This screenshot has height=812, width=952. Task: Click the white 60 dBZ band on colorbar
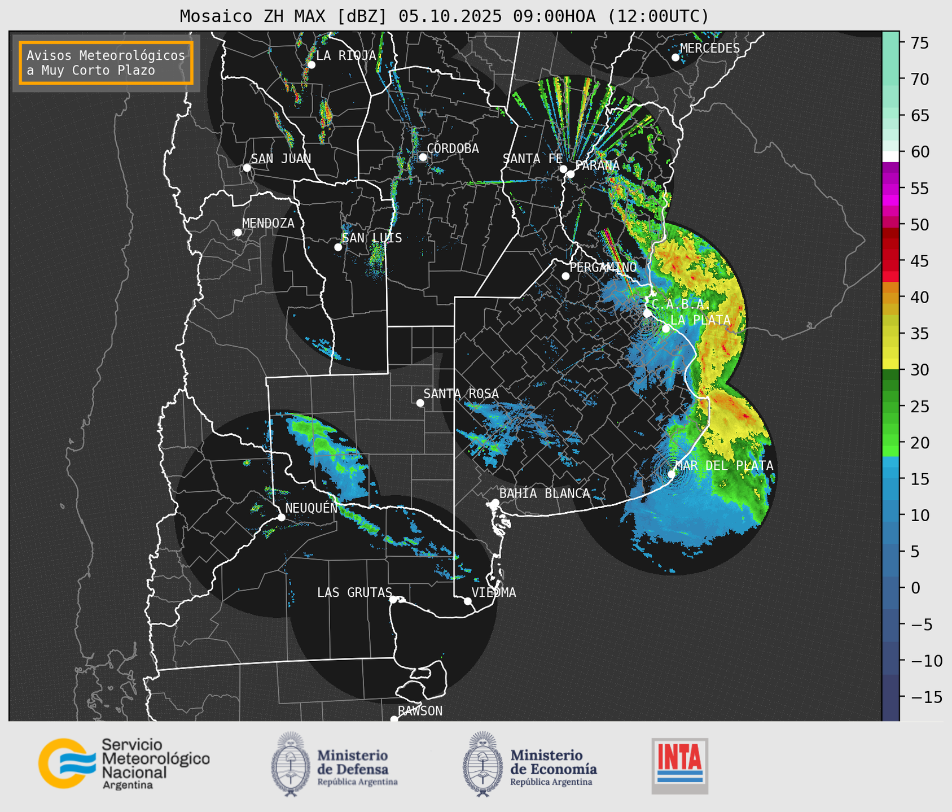tap(890, 156)
